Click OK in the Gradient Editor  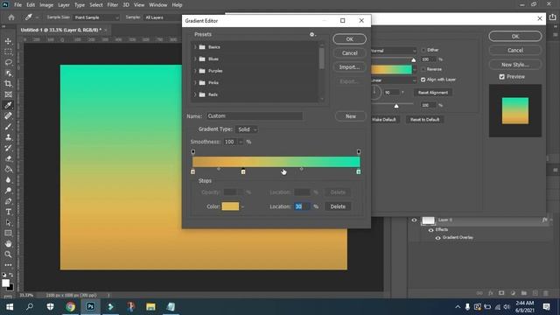pyautogui.click(x=350, y=38)
